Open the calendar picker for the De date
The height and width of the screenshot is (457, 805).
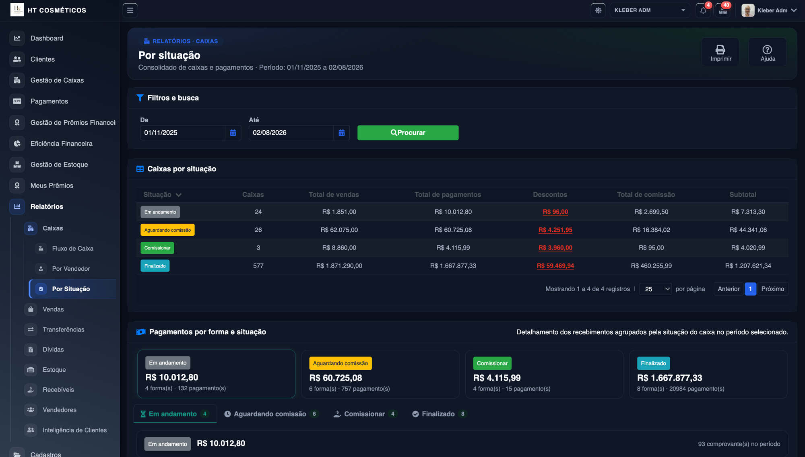[x=233, y=133]
